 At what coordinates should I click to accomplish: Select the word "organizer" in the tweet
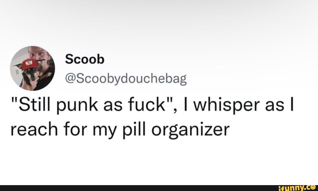coord(191,130)
